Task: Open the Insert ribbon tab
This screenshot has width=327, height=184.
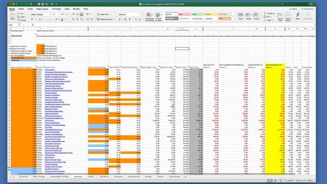Action: 21,9
